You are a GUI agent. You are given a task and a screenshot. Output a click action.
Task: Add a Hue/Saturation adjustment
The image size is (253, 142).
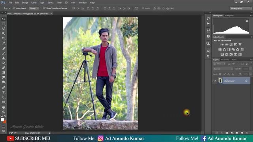220,50
